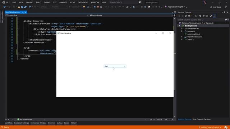Navigate backward with the circle arrow icon
The width and height of the screenshot is (230, 129).
click(4, 7)
